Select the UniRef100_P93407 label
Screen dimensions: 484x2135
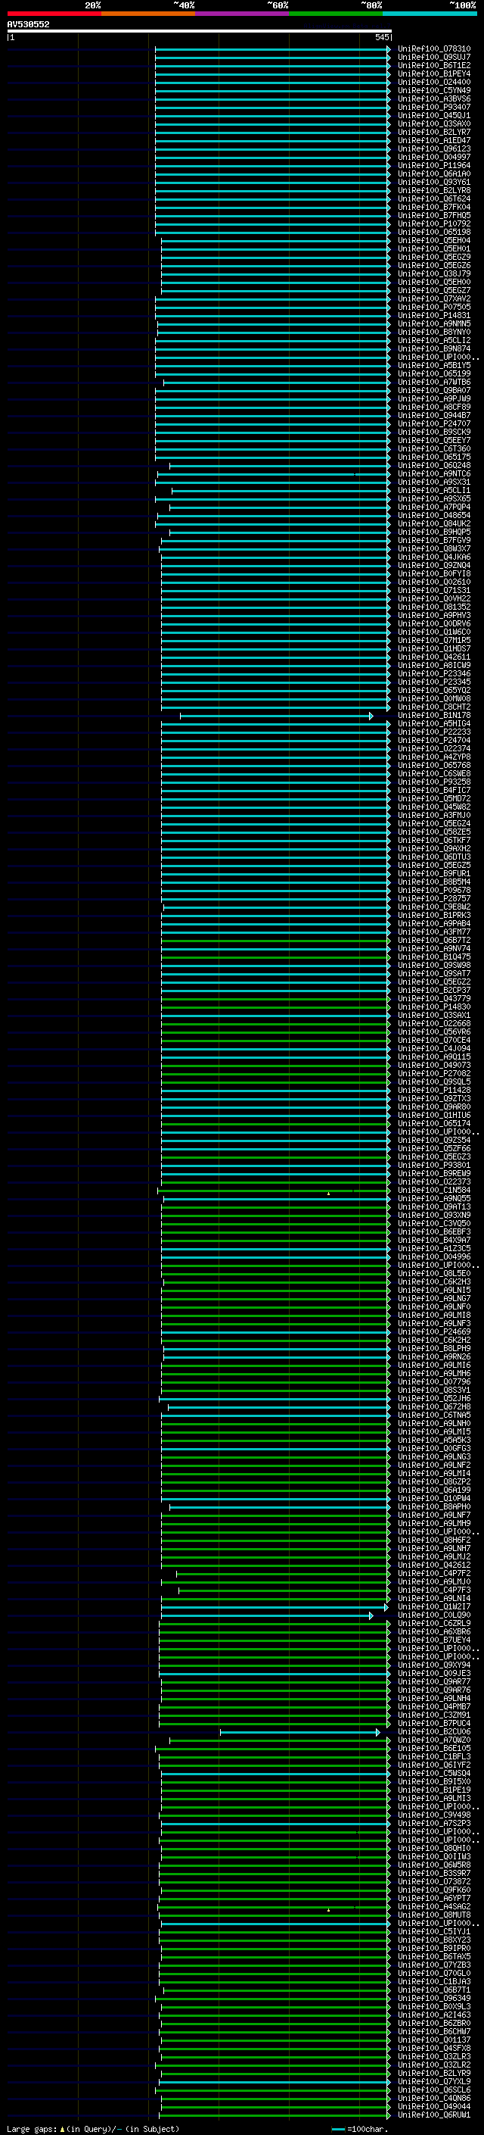(x=434, y=107)
